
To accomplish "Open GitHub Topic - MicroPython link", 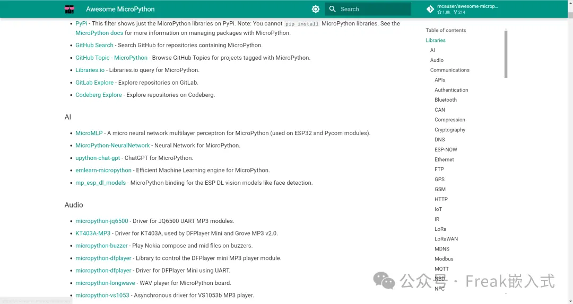I will click(111, 58).
